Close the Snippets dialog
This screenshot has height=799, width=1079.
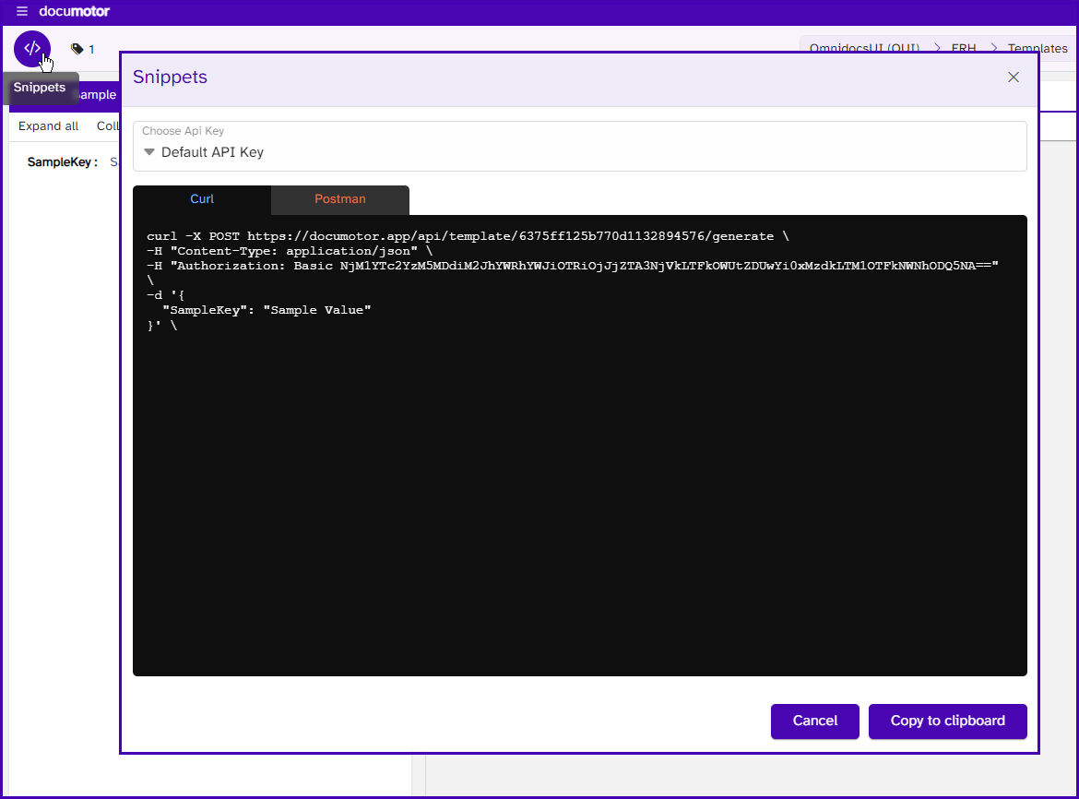pos(1013,78)
